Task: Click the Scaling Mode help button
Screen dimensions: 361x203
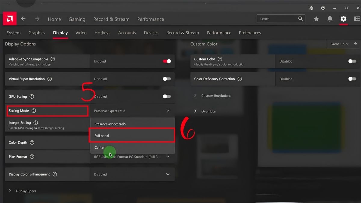Action: click(33, 111)
